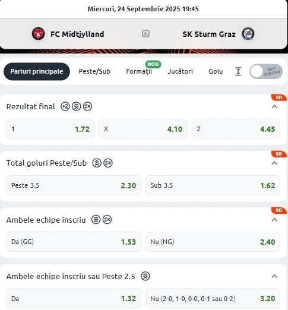
Task: Collapse Ambele echipe înscriu sau Peste 2.5 section
Action: (274, 276)
